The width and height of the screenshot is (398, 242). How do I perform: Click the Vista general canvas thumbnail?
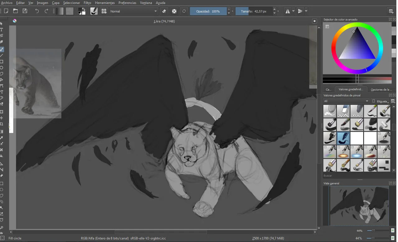pos(359,206)
